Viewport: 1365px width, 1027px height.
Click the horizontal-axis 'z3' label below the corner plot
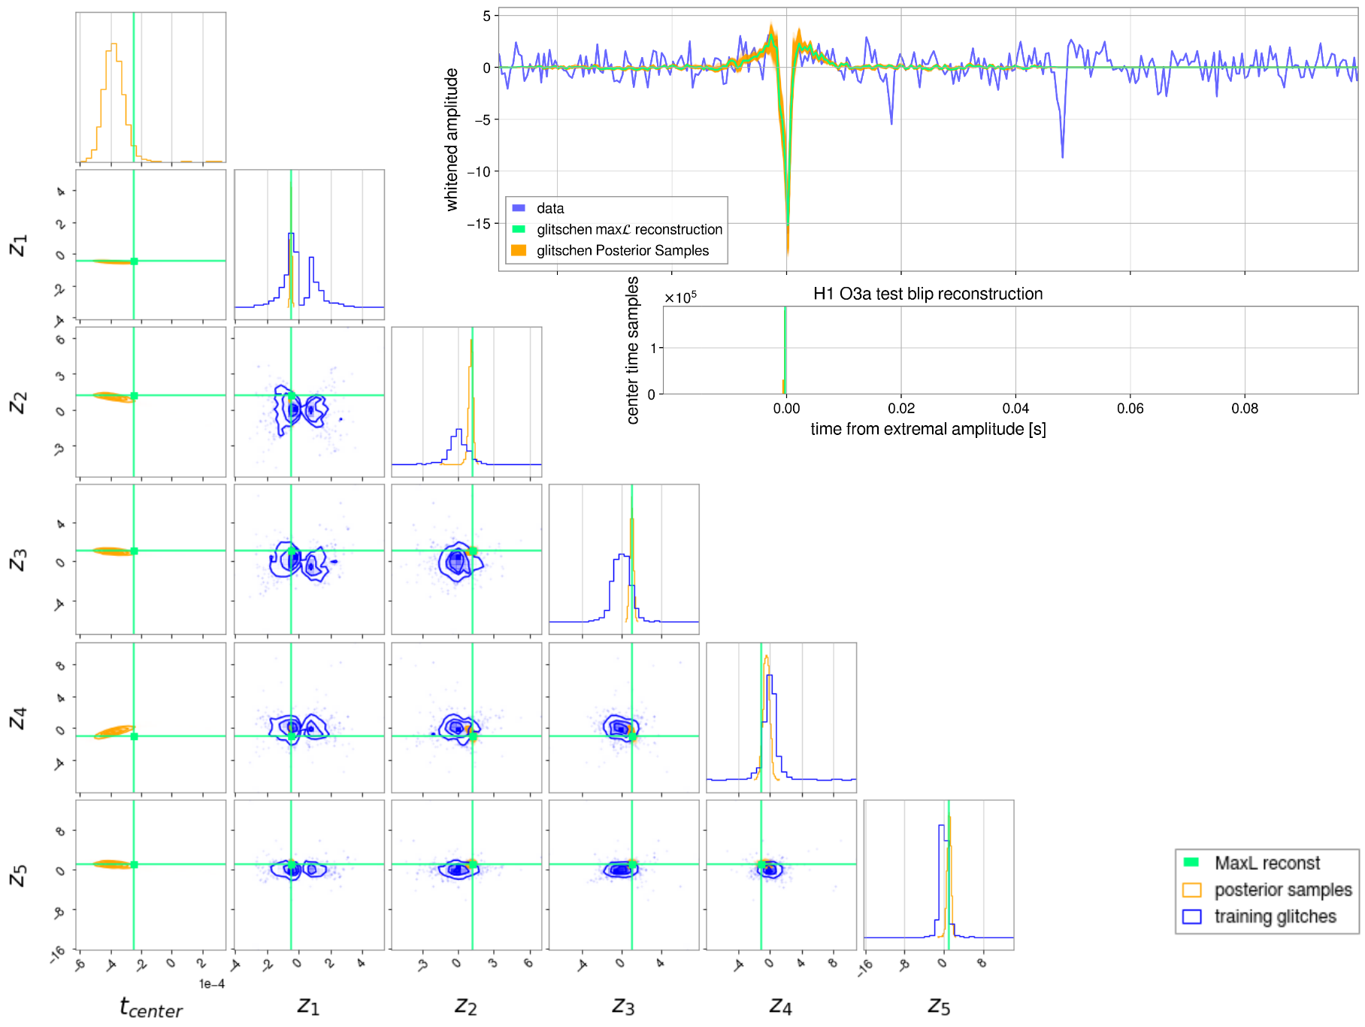click(623, 1005)
